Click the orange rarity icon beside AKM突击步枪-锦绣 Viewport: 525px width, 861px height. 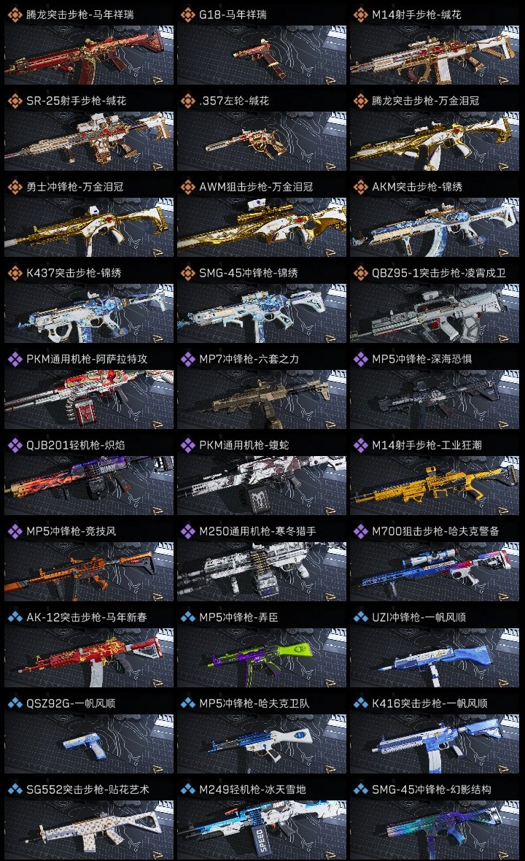coord(360,187)
